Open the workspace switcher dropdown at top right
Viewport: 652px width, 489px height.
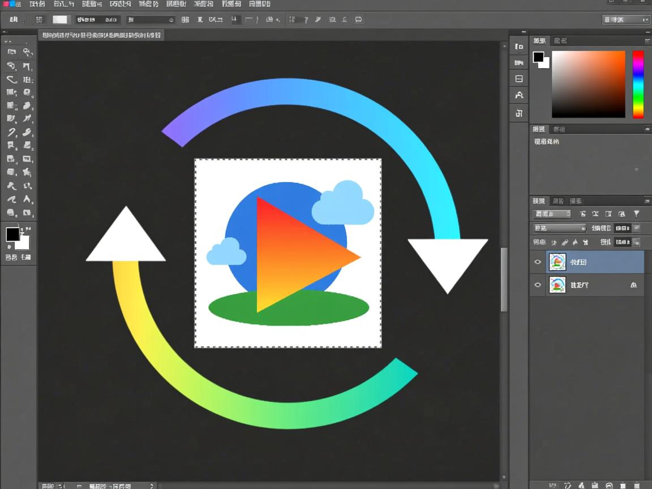[x=626, y=20]
